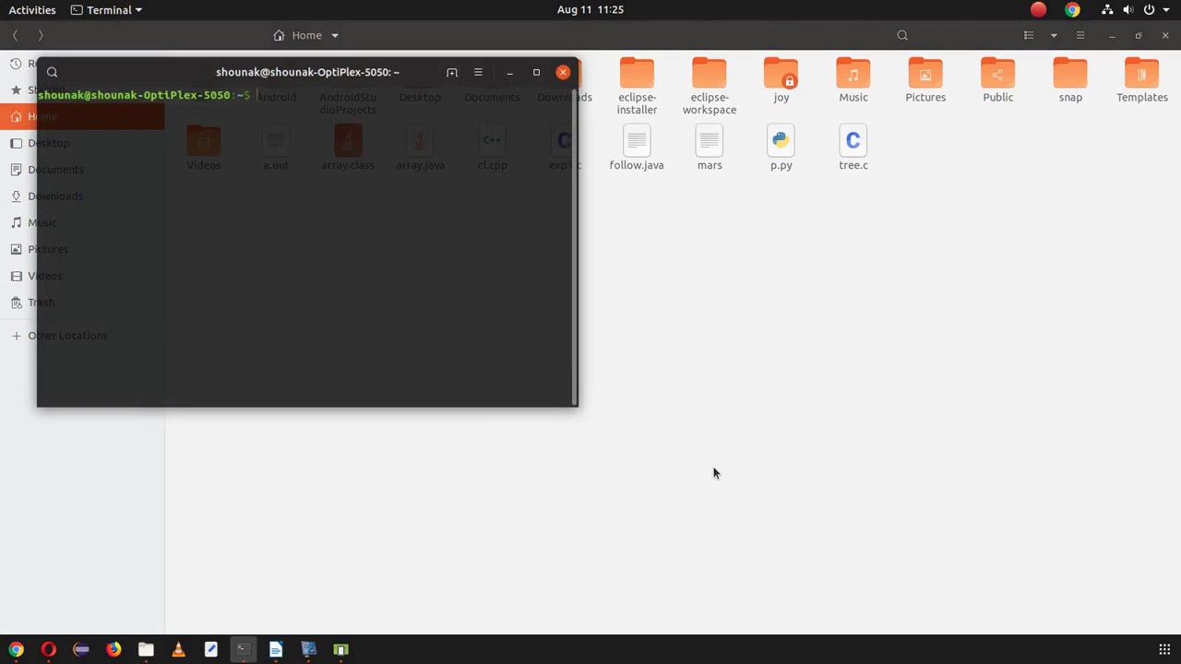Launch Google Chrome from the dock

(16, 649)
